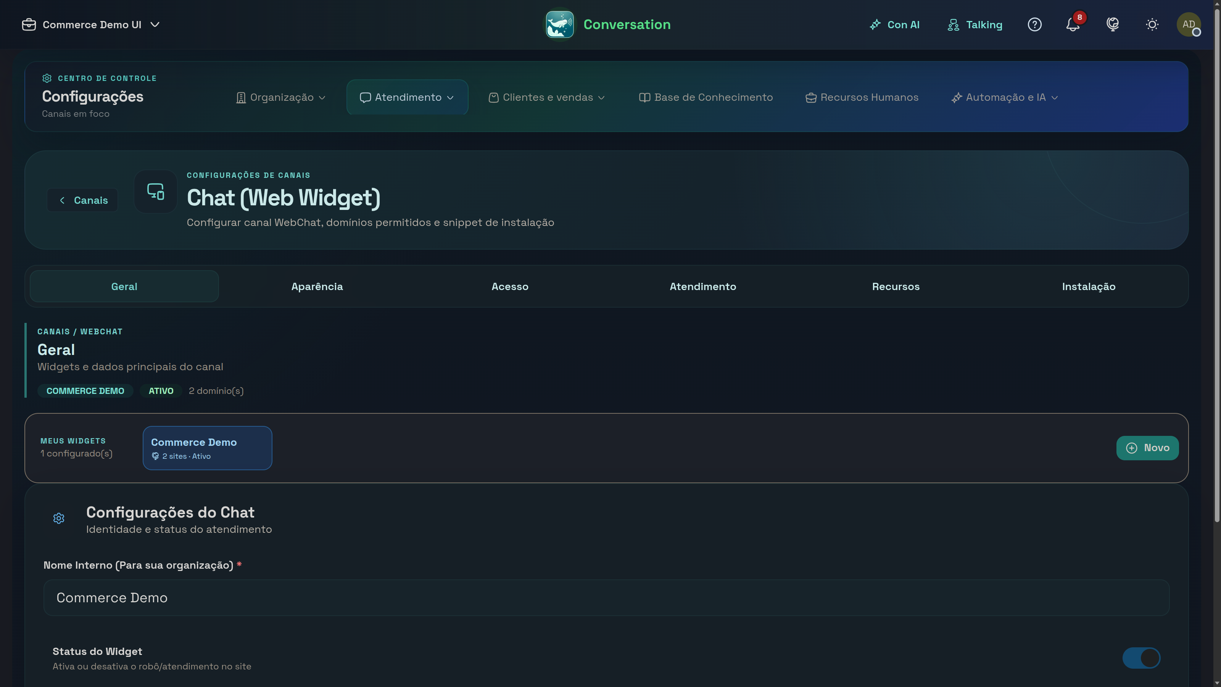Open notifications bell with 8 badge
Screen dimensions: 1221x687
1073,25
